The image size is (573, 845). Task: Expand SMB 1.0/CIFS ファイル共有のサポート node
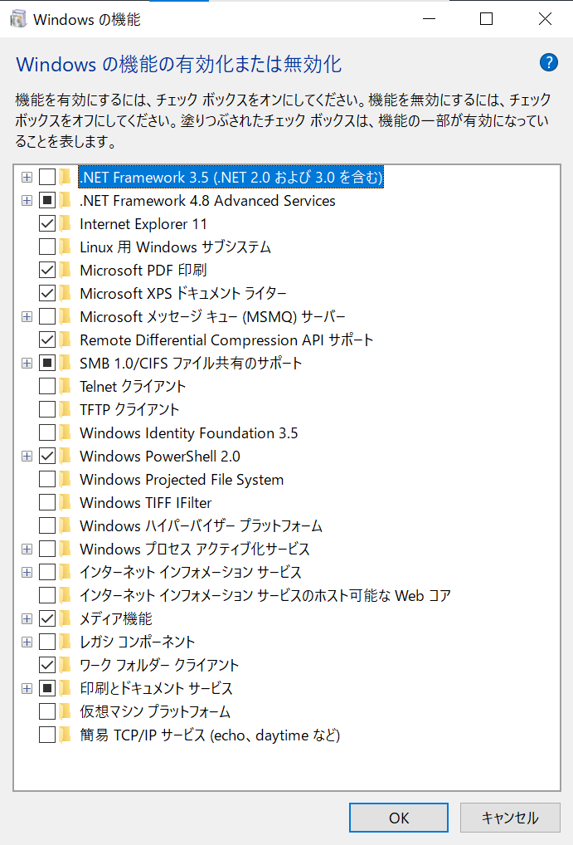(27, 363)
